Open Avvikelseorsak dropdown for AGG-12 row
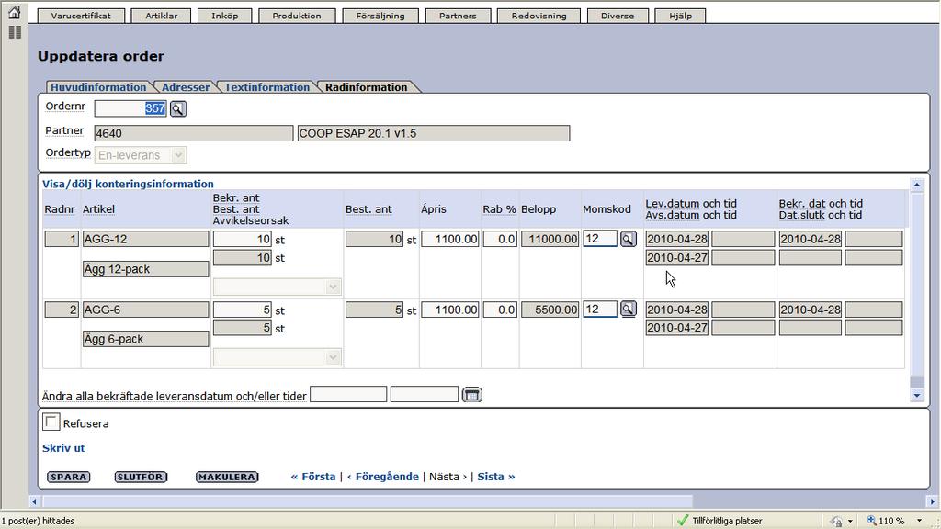 (278, 287)
